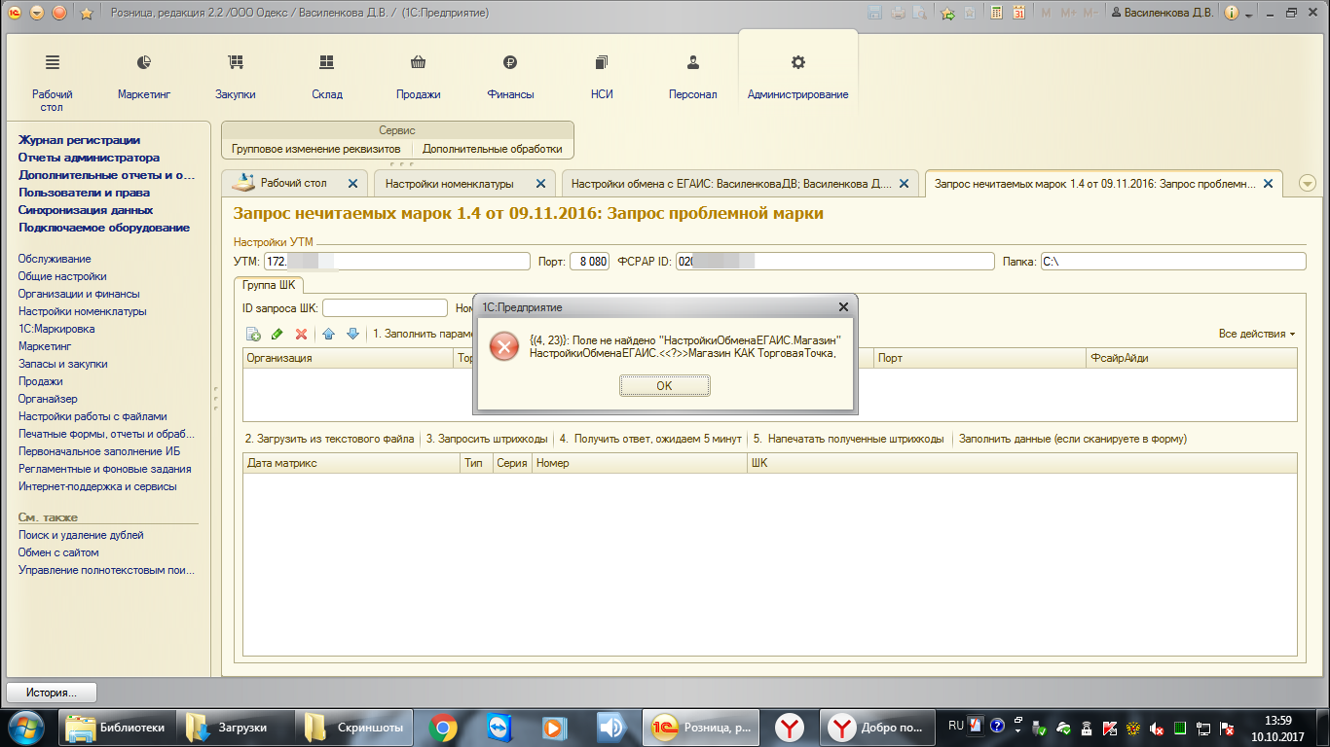Close the Запрос нечитаемых марок tab

click(x=1268, y=183)
